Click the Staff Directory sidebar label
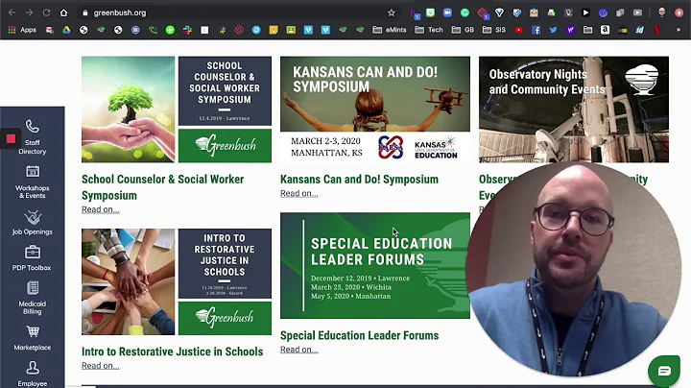Screen dimensions: 691x388 click(33, 147)
